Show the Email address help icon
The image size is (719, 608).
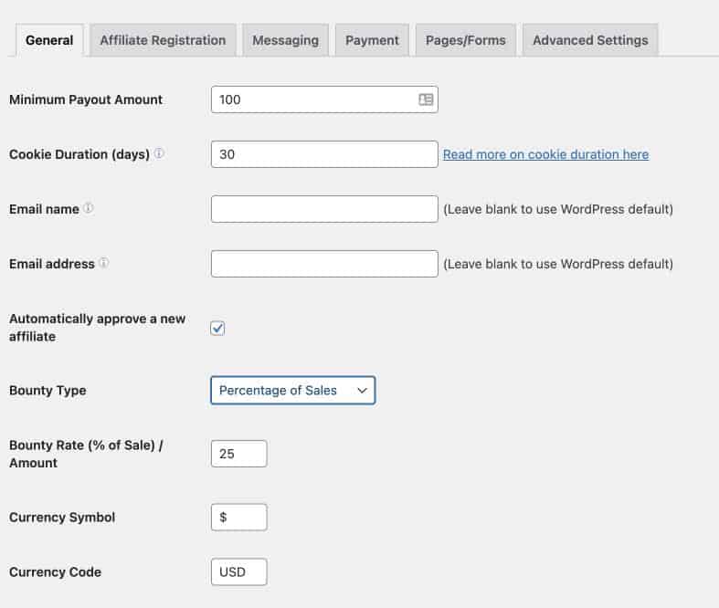click(104, 263)
